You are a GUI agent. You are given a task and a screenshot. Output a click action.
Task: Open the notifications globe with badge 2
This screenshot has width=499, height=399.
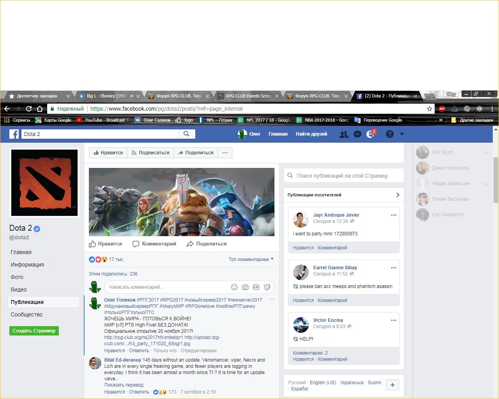(x=371, y=134)
